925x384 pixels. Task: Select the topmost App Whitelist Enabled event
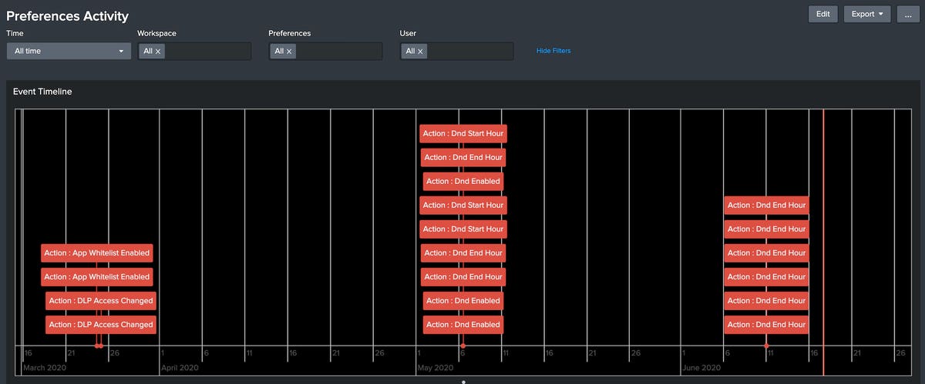tap(96, 252)
